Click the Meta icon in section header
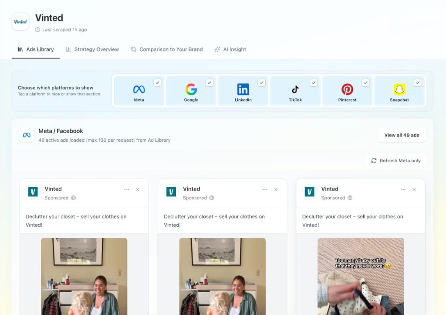 pyautogui.click(x=27, y=135)
